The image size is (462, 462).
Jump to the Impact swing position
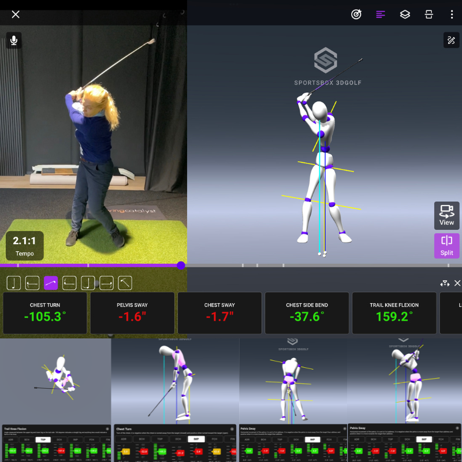coord(88,283)
